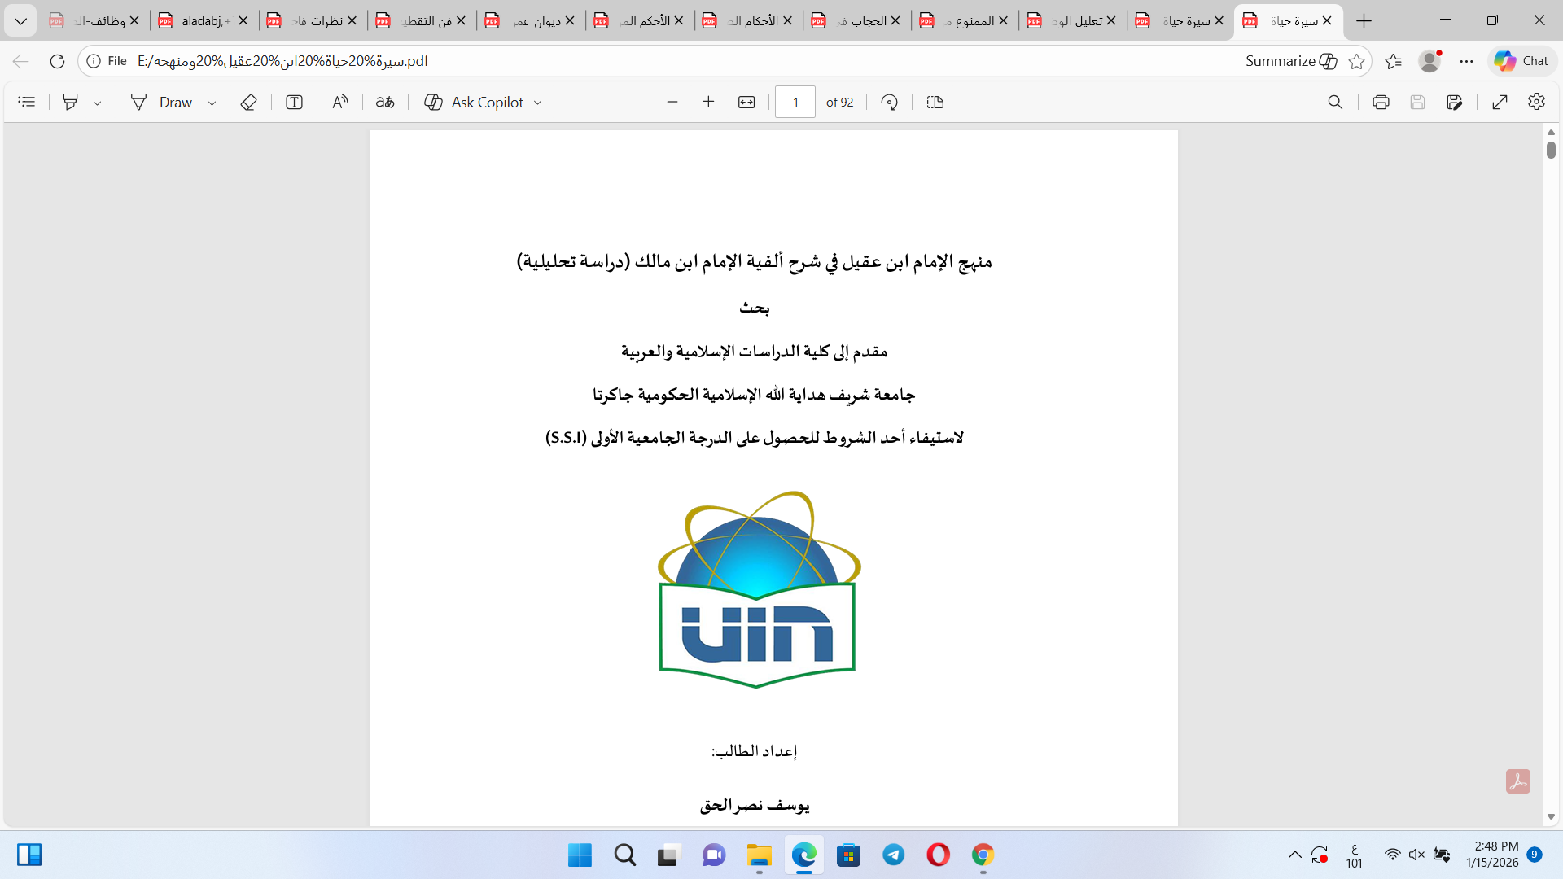
Task: Switch to the ديوان عمر tab
Action: click(531, 21)
